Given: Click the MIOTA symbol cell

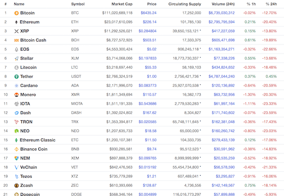Looking at the screenshot, I should 77,104.
